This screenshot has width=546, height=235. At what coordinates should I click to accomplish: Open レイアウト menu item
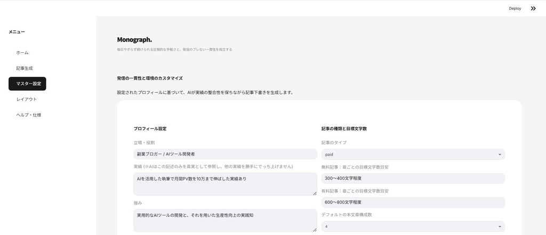coord(27,99)
